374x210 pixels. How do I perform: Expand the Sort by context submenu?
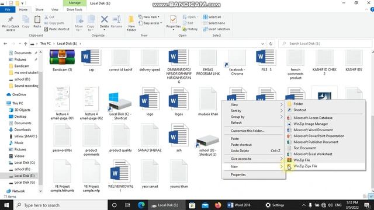(x=254, y=111)
